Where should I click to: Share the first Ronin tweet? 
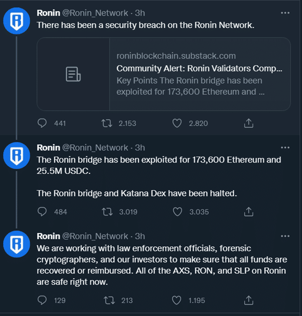249,123
